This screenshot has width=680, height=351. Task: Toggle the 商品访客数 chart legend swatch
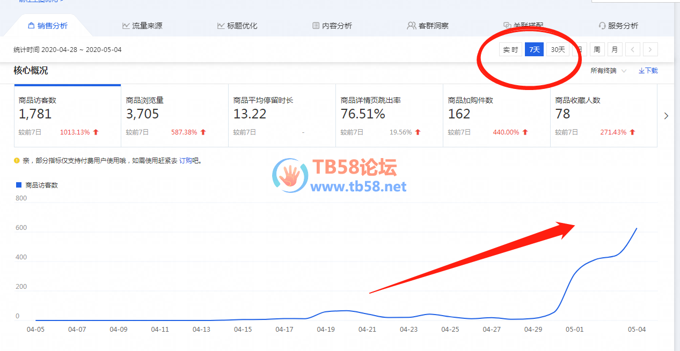(x=19, y=185)
